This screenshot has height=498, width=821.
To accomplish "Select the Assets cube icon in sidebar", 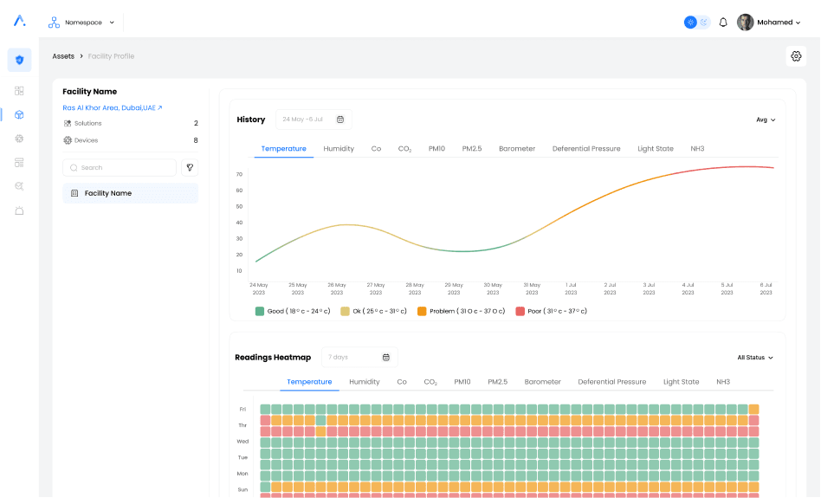I will (19, 114).
